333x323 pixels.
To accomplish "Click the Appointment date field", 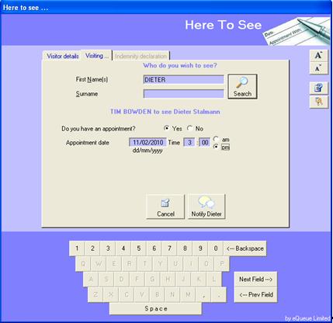I will point(147,142).
